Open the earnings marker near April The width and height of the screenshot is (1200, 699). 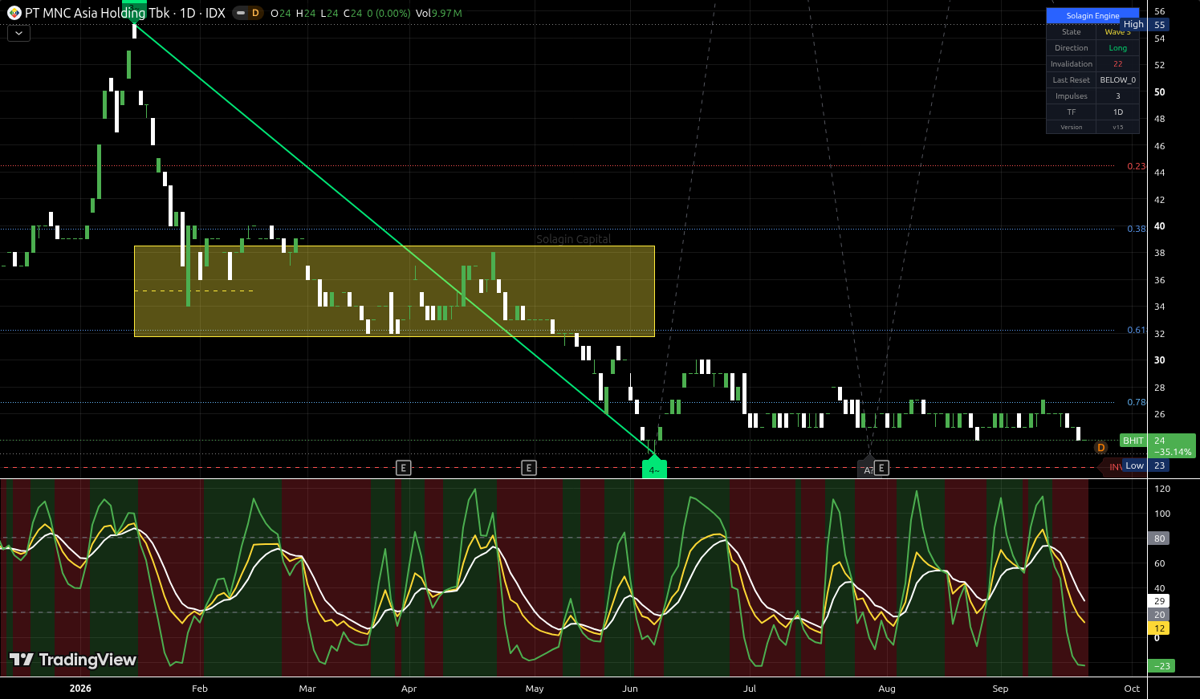404,468
